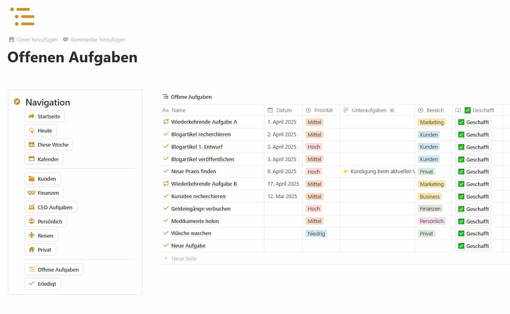510x314 pixels.
Task: Click the chart icon on CEO Aufgaben
Action: pos(31,207)
